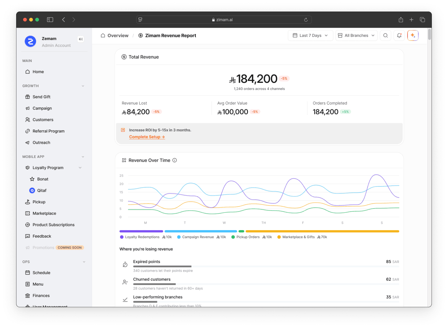Open notifications with the bell icon
The width and height of the screenshot is (448, 328).
[x=399, y=36]
